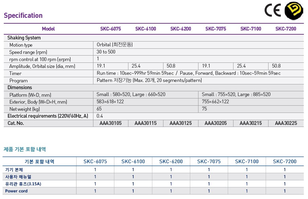Image resolution: width=308 pixels, height=199 pixels.
Task: Select Small : 755×520, Large : 885×520
Action: tap(236, 94)
